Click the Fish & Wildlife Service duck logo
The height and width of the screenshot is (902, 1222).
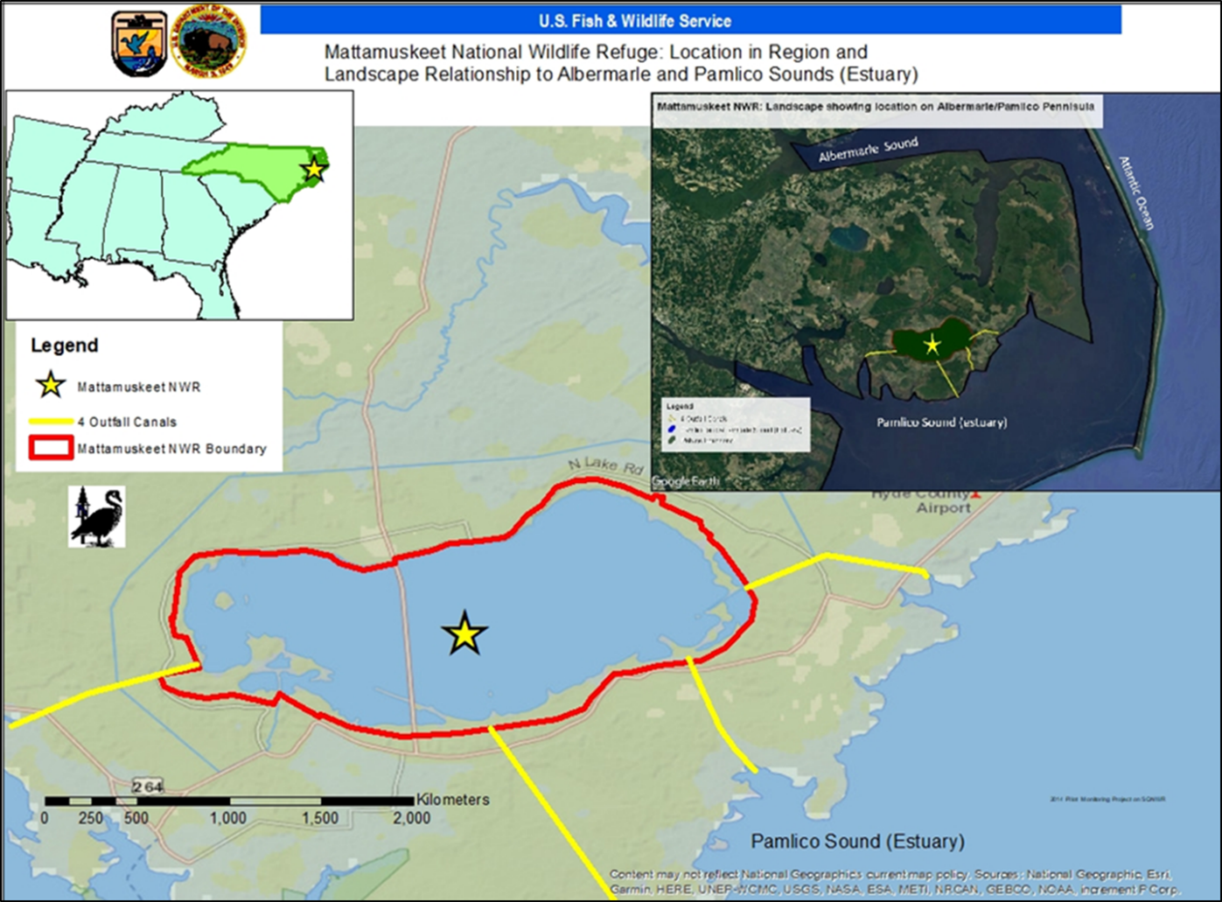[x=139, y=43]
